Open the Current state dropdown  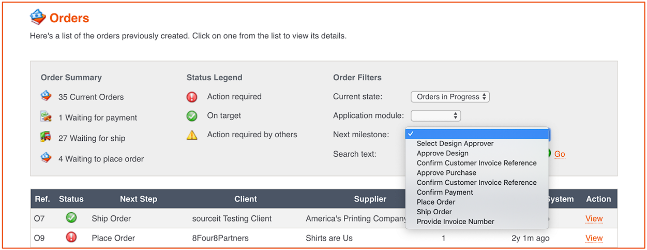coord(450,97)
